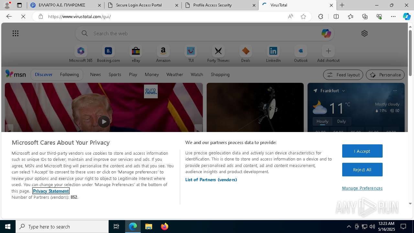This screenshot has height=233, width=414.
Task: Open Deals shortcut
Action: point(246,54)
